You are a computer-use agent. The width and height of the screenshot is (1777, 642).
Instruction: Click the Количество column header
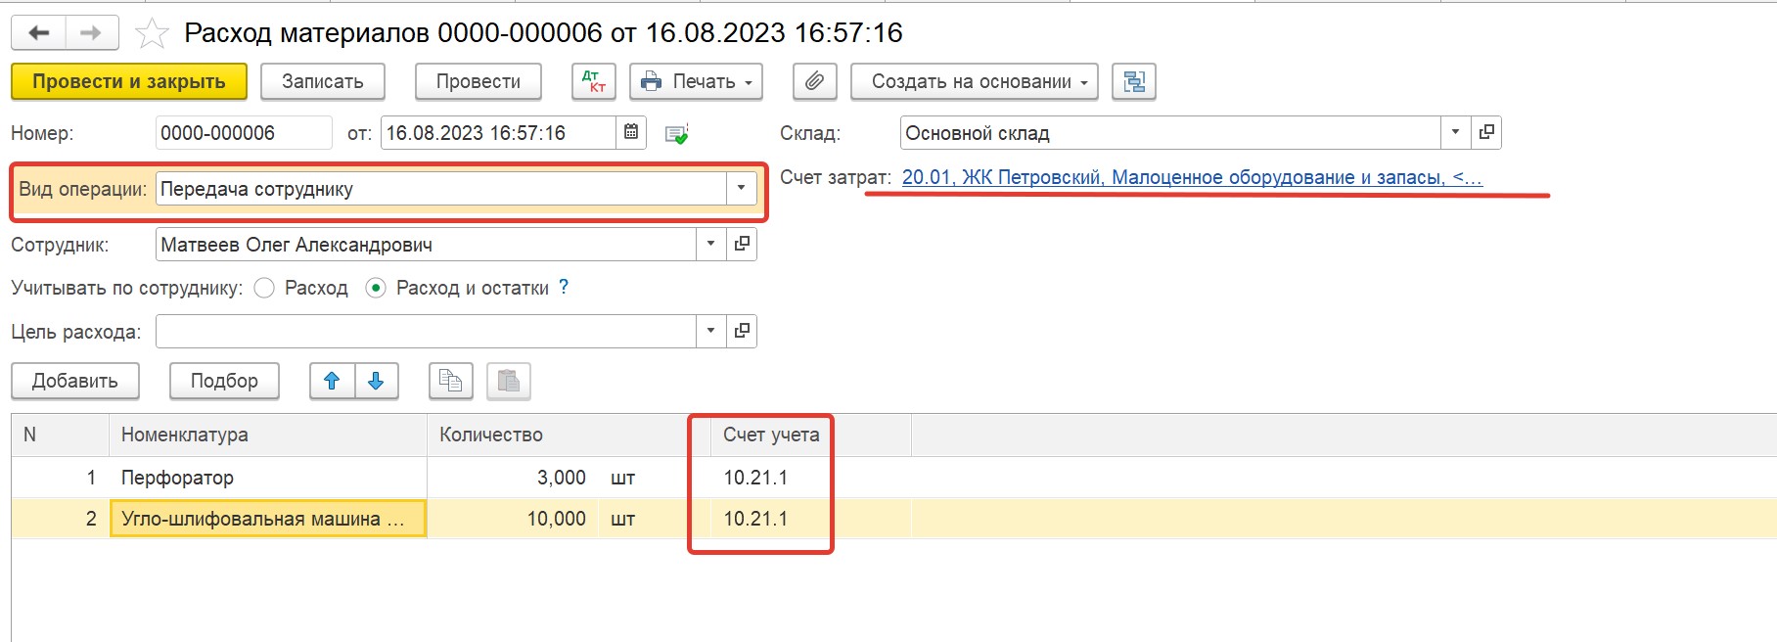coord(569,435)
